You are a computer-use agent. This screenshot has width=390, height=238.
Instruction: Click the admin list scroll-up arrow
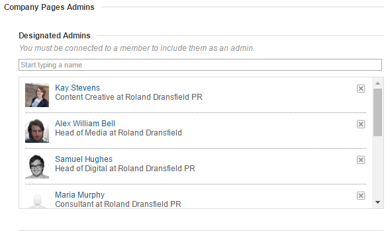click(x=377, y=83)
